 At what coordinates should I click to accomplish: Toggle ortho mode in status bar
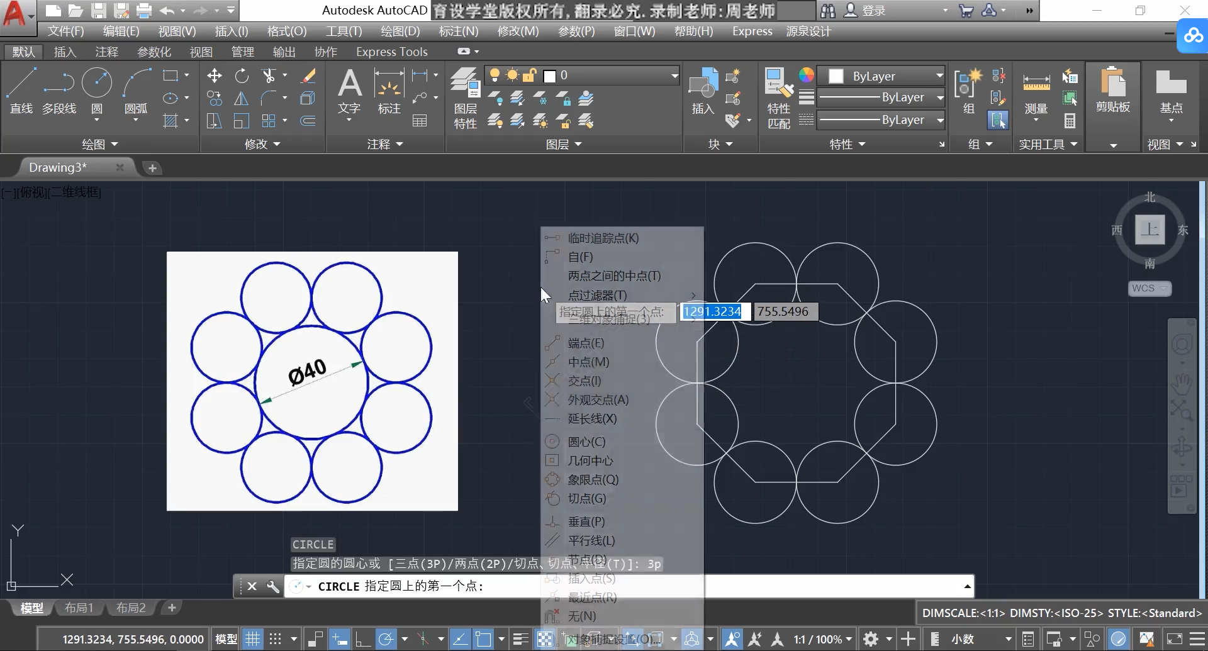pos(362,639)
